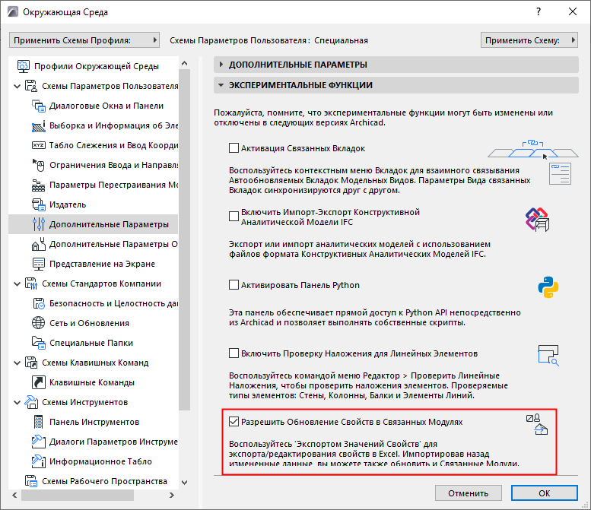Click tree scroll left arrow
Image resolution: width=591 pixels, height=510 pixels.
tap(14, 495)
